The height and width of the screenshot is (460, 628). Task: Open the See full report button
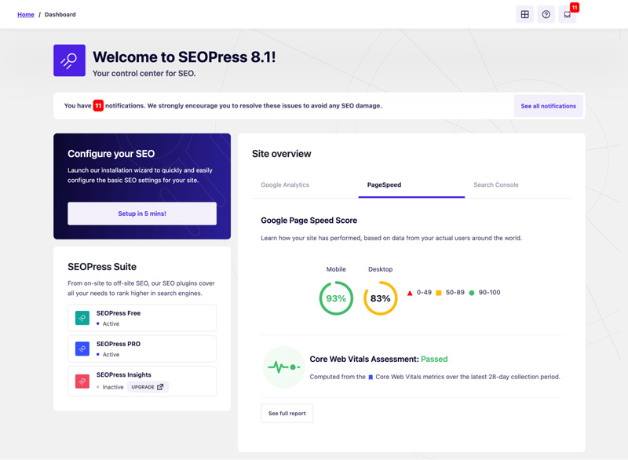287,413
